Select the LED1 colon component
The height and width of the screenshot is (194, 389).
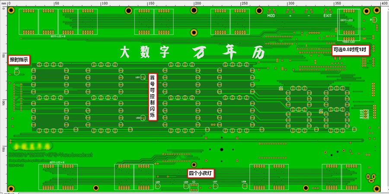coord(143,78)
